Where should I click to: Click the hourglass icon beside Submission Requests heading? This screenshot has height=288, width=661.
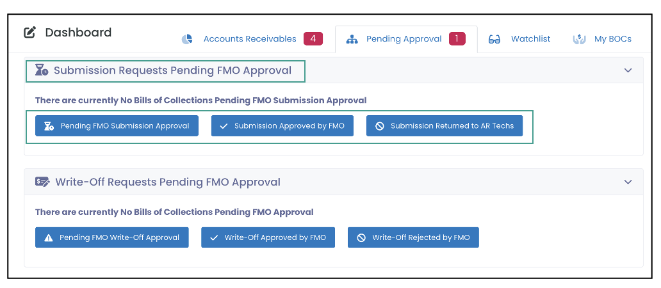pyautogui.click(x=41, y=70)
